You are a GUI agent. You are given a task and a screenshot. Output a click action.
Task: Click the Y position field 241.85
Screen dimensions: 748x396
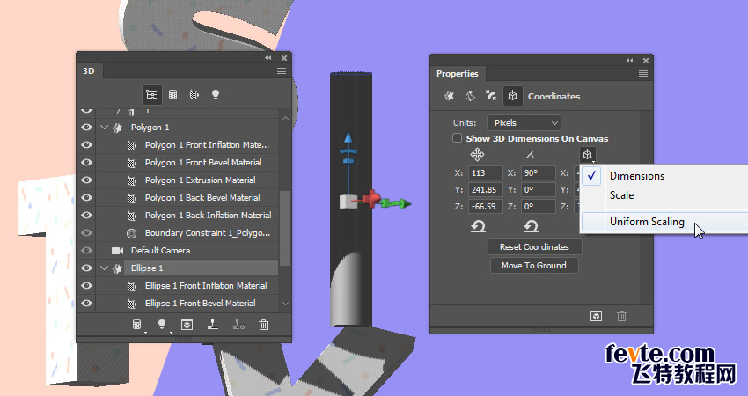click(x=485, y=189)
